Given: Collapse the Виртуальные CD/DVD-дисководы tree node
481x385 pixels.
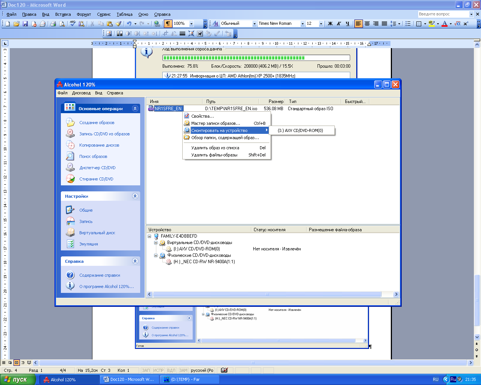Looking at the screenshot, I should [x=156, y=243].
